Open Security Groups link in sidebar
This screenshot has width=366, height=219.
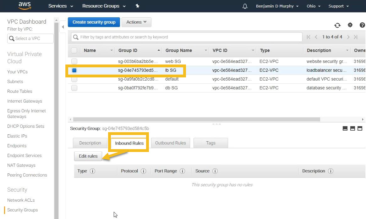click(22, 210)
